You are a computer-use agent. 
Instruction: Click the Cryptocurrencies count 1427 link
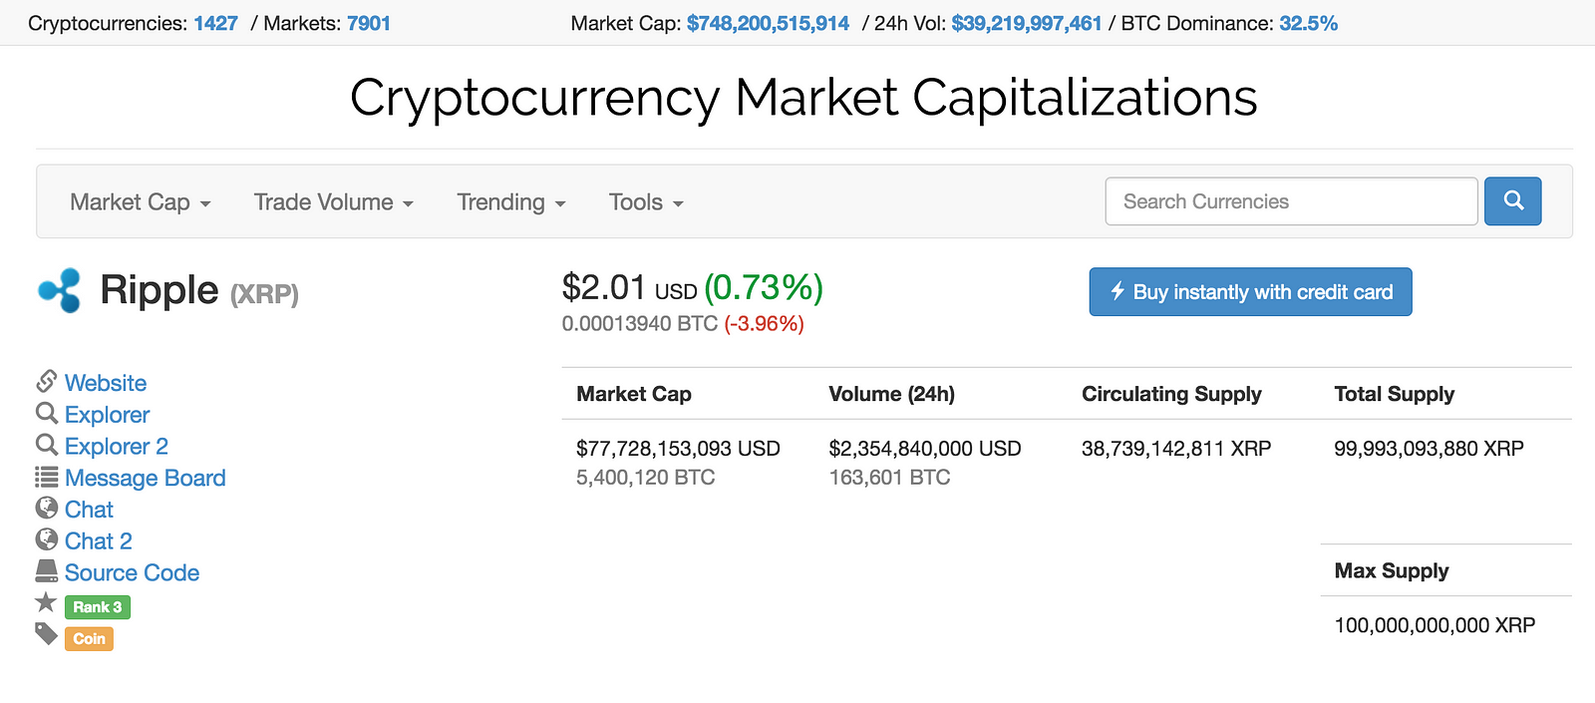(x=215, y=23)
